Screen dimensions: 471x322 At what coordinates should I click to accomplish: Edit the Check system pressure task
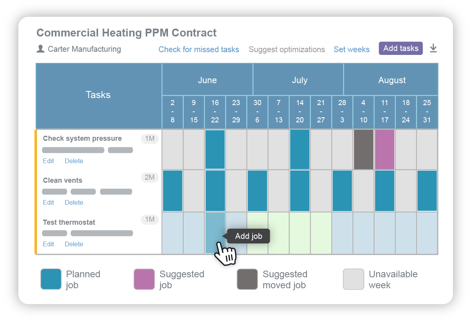click(x=48, y=161)
